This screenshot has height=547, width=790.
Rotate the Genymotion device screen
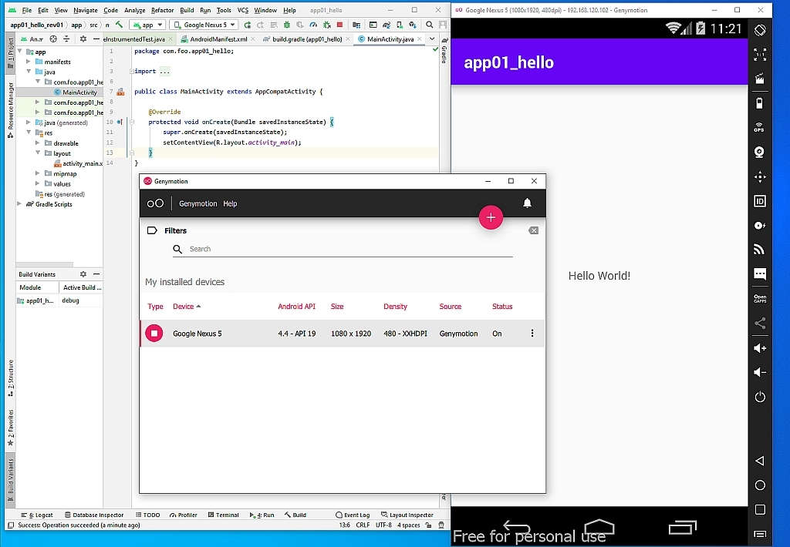pyautogui.click(x=760, y=30)
